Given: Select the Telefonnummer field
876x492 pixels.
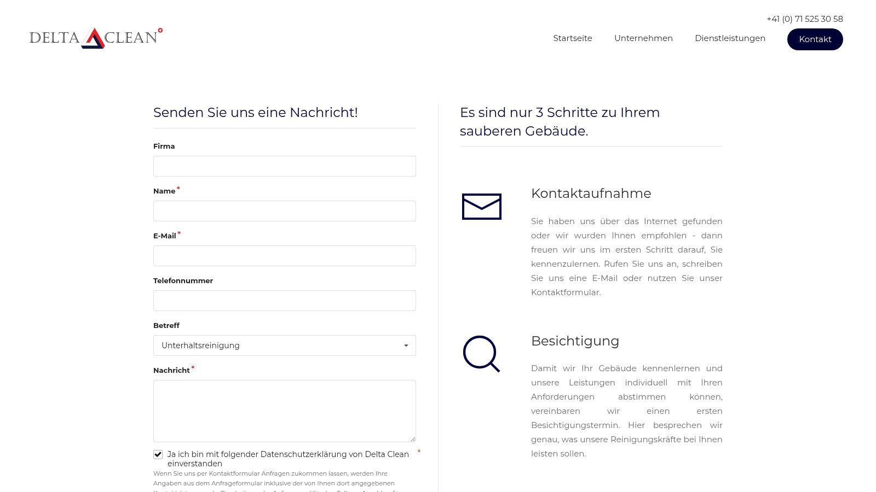Looking at the screenshot, I should 284,301.
